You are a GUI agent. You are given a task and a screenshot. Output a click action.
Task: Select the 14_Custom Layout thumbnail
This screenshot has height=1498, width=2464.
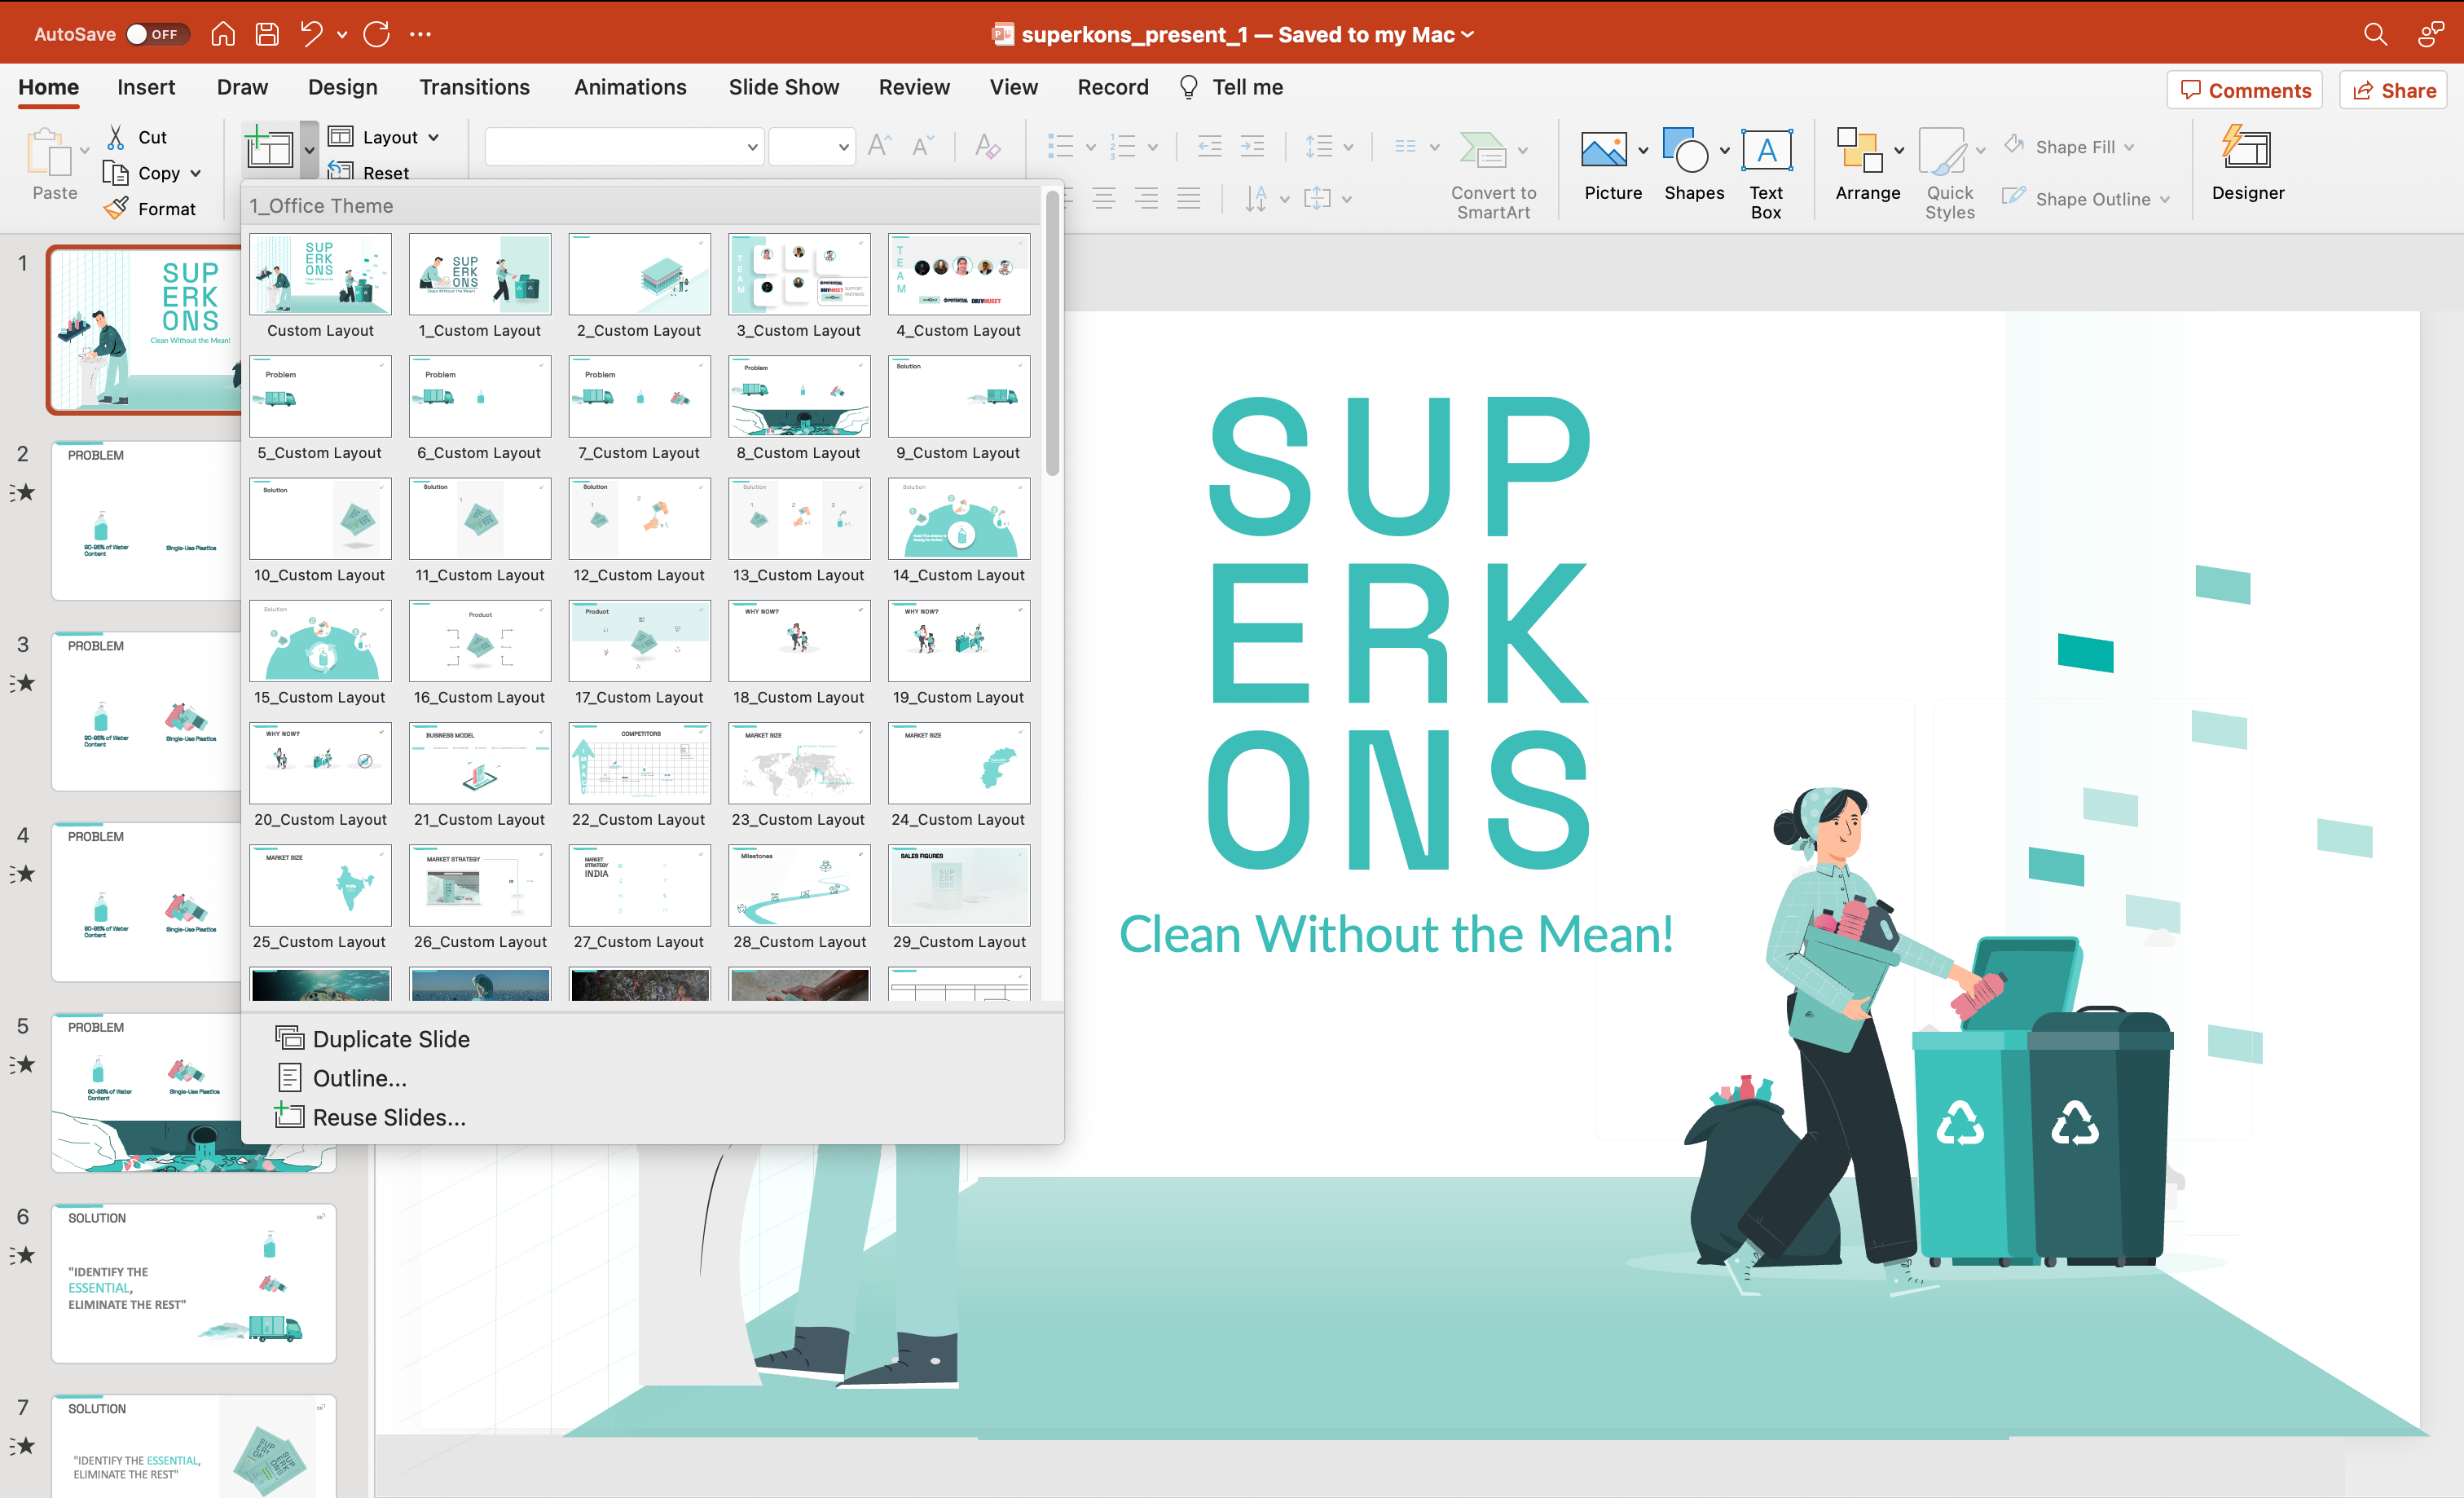point(958,519)
